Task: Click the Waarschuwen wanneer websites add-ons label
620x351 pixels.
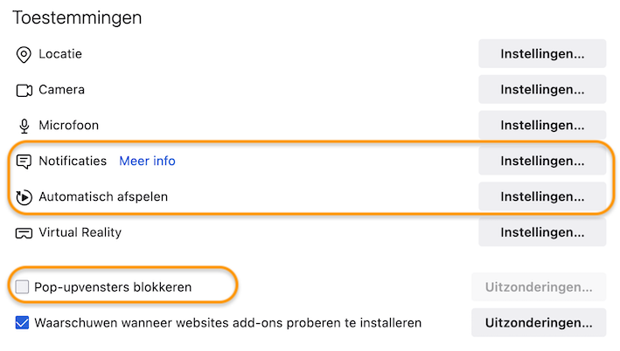Action: point(227,322)
